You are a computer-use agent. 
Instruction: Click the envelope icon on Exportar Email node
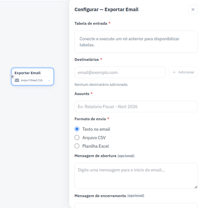(x=17, y=80)
